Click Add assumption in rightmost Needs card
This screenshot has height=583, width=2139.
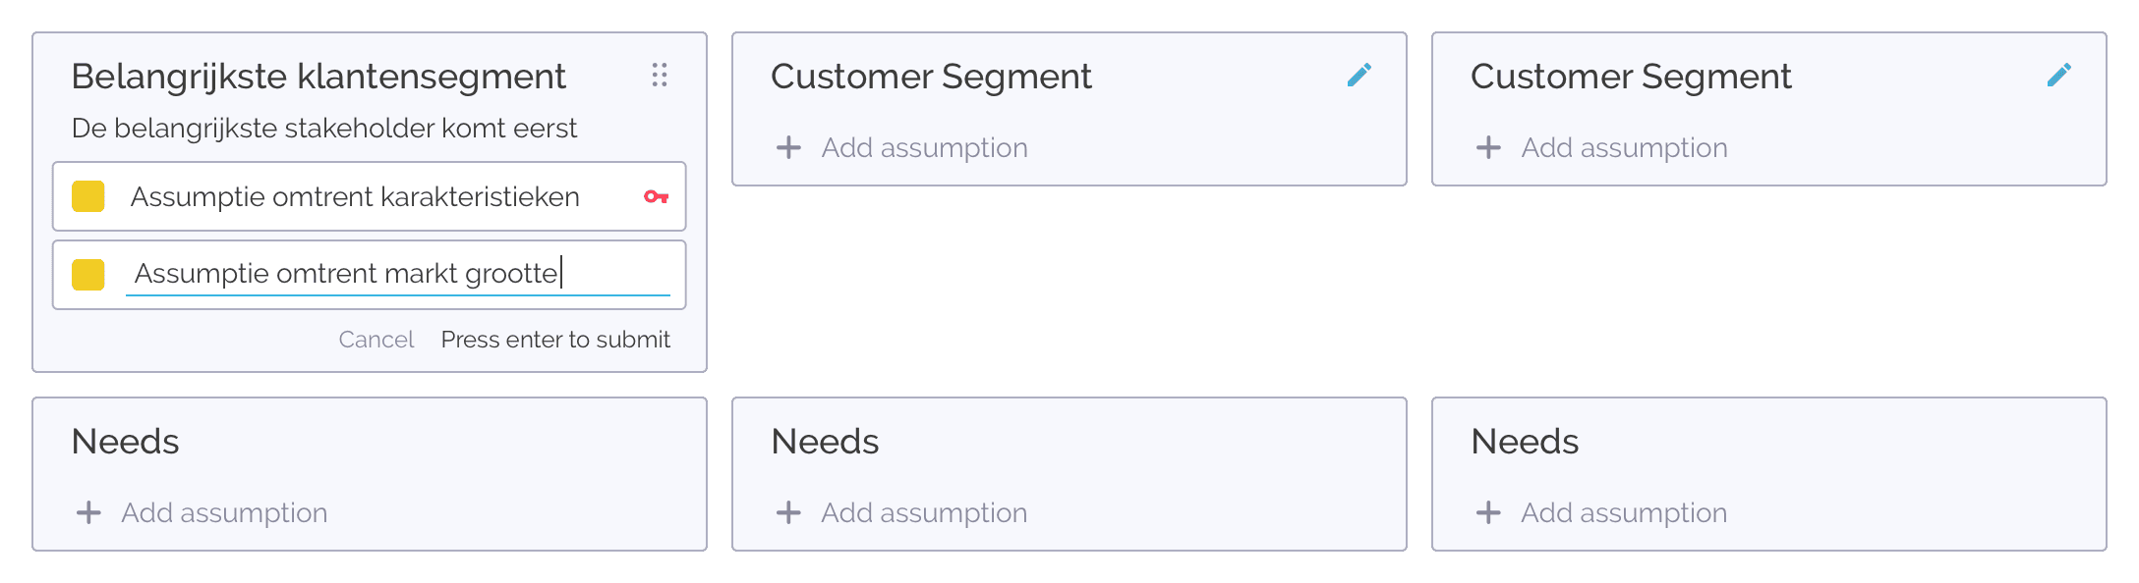[x=1624, y=512]
